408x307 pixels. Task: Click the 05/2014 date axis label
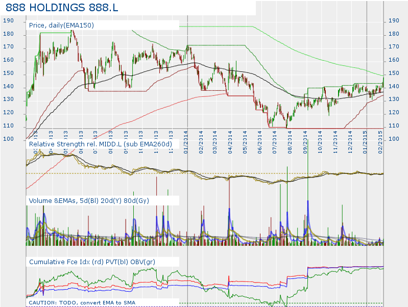[x=245, y=142]
